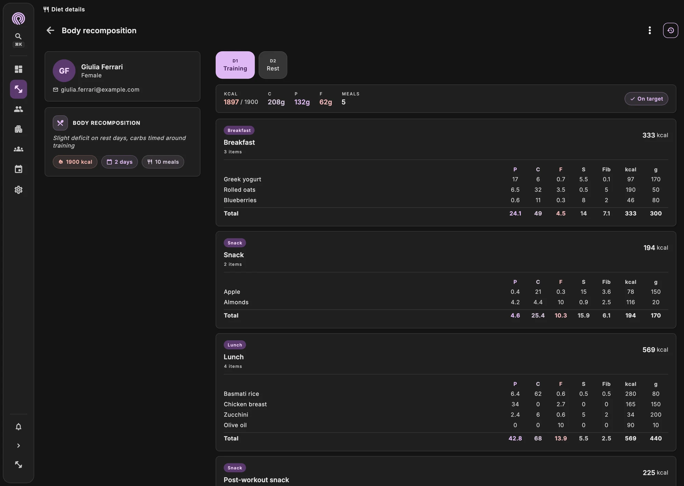684x486 pixels.
Task: Click the 10 meals chip
Action: 163,162
